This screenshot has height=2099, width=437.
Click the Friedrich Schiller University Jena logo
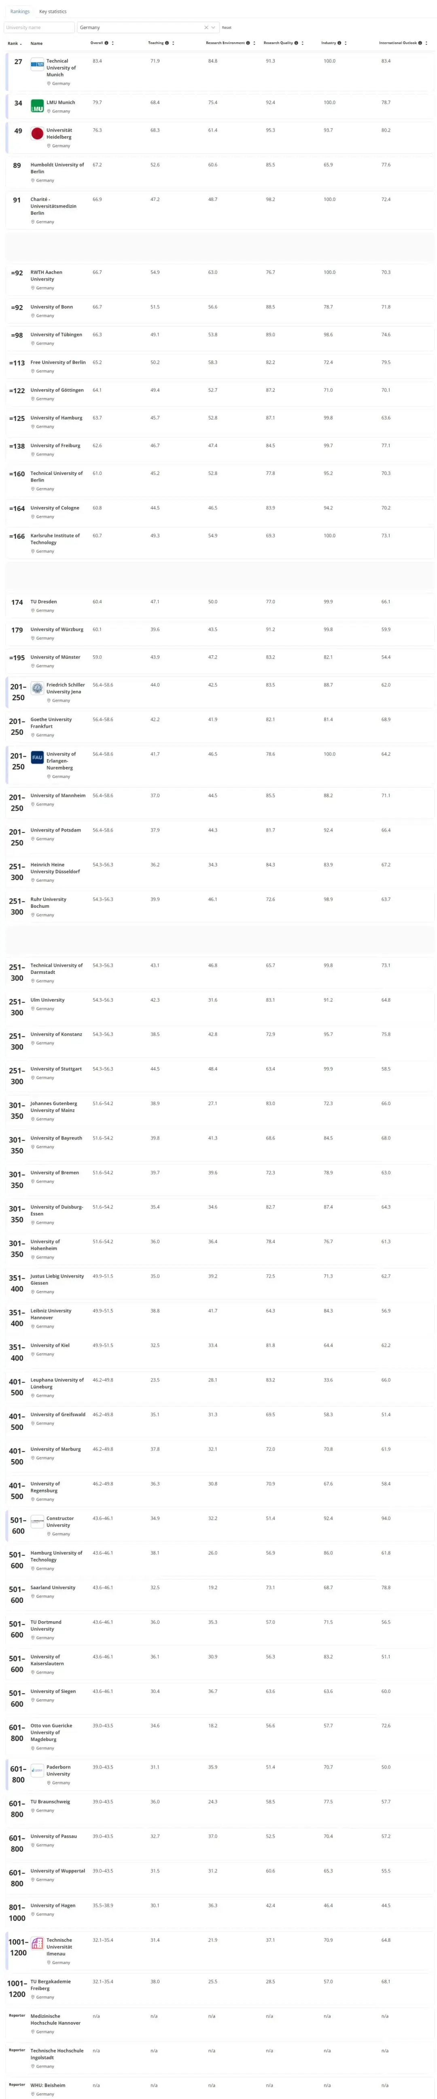38,689
